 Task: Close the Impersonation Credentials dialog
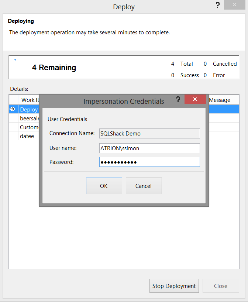pos(195,99)
